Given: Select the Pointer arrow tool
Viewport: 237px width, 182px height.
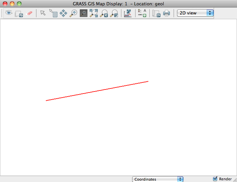Looking at the screenshot, I should point(43,13).
